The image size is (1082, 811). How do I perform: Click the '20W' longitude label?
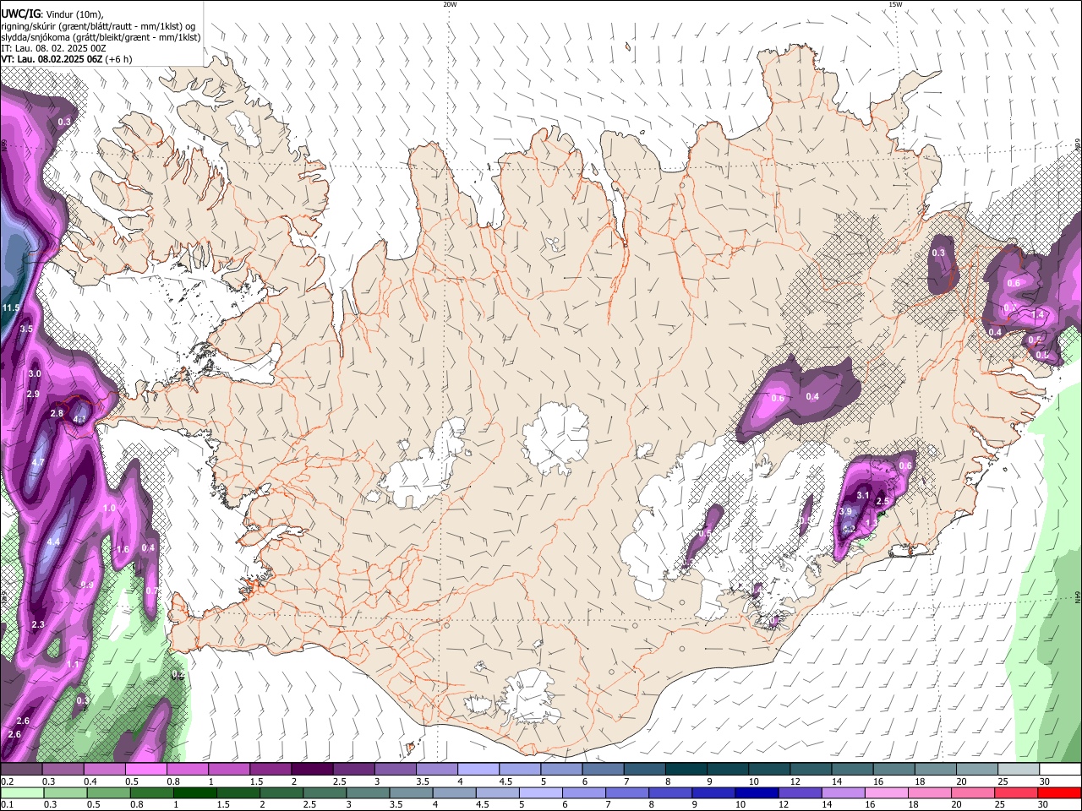(450, 4)
